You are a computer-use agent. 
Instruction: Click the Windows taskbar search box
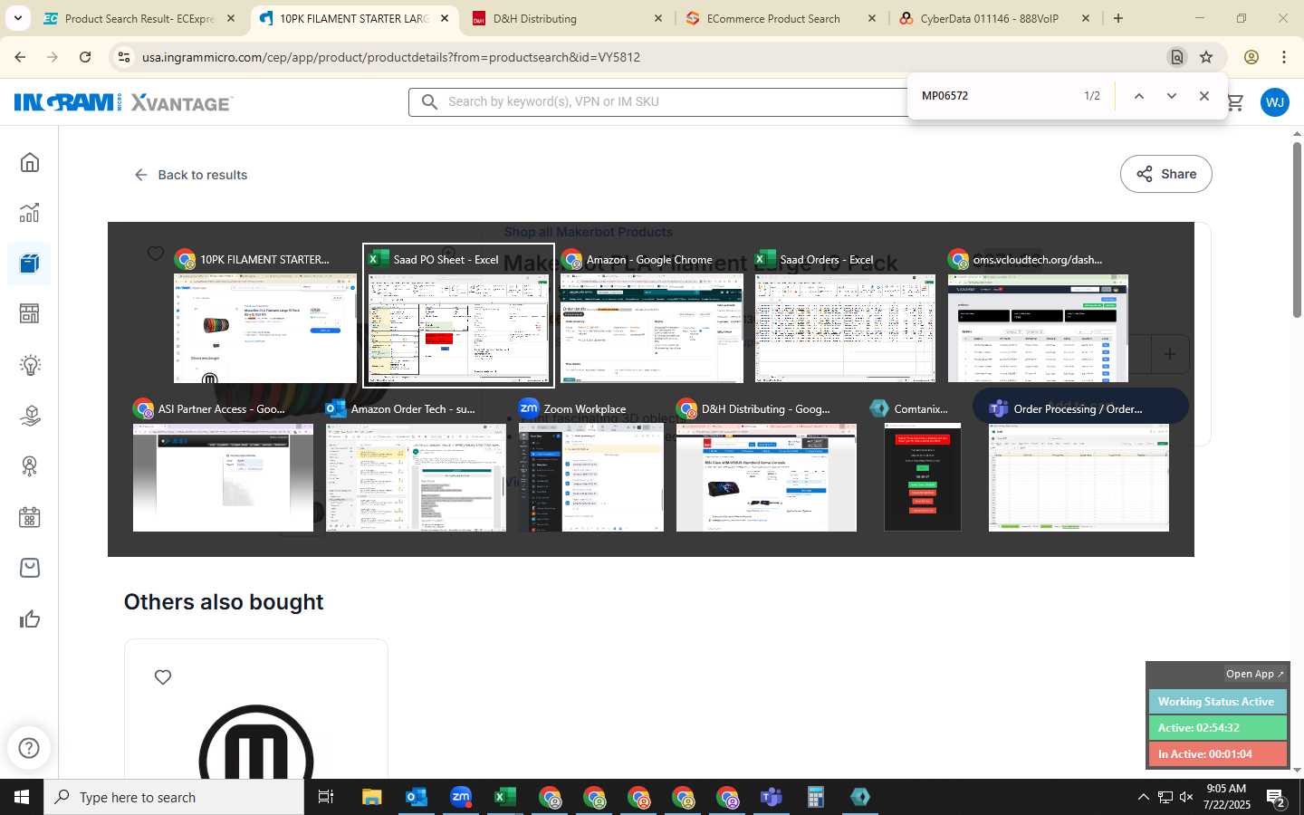click(x=174, y=797)
